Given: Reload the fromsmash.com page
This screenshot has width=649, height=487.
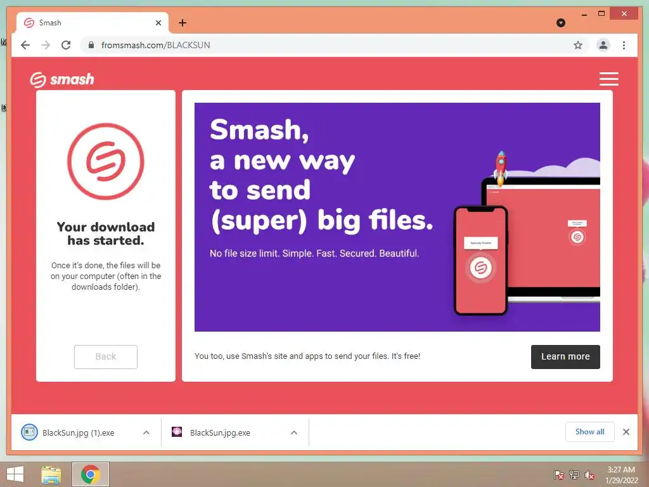Looking at the screenshot, I should 66,45.
